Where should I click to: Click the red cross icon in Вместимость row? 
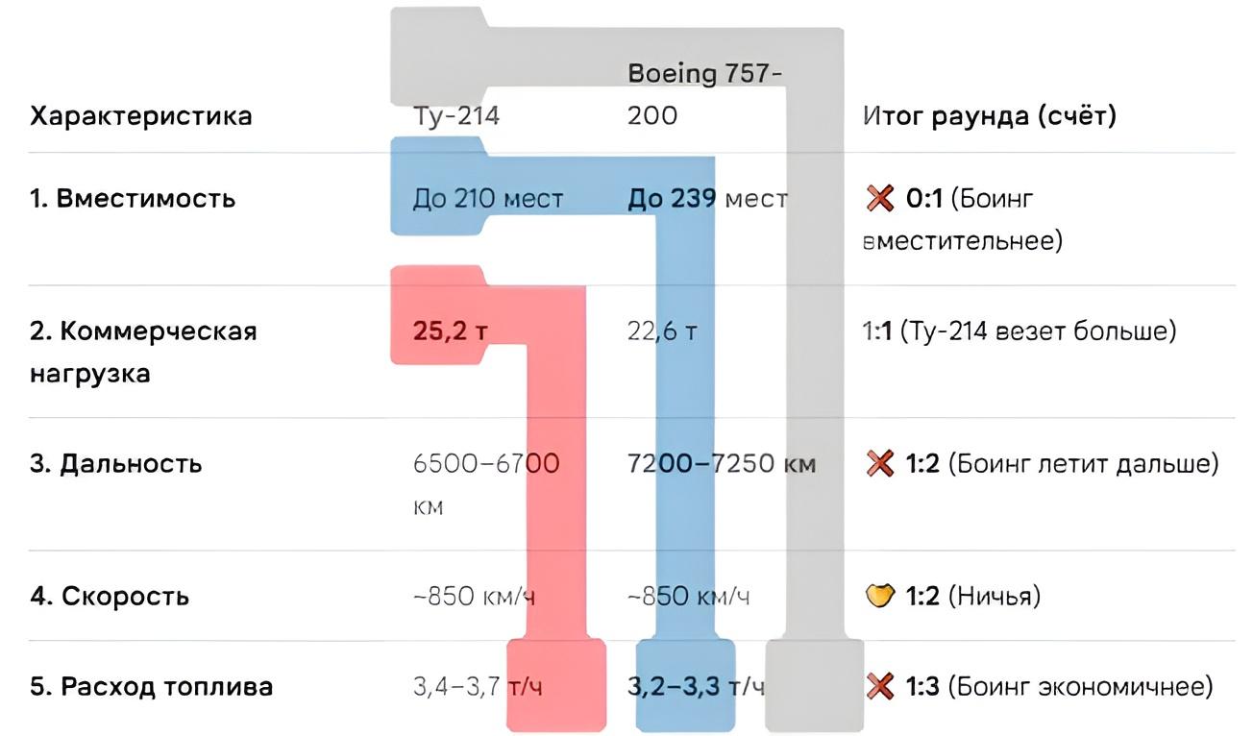point(879,200)
